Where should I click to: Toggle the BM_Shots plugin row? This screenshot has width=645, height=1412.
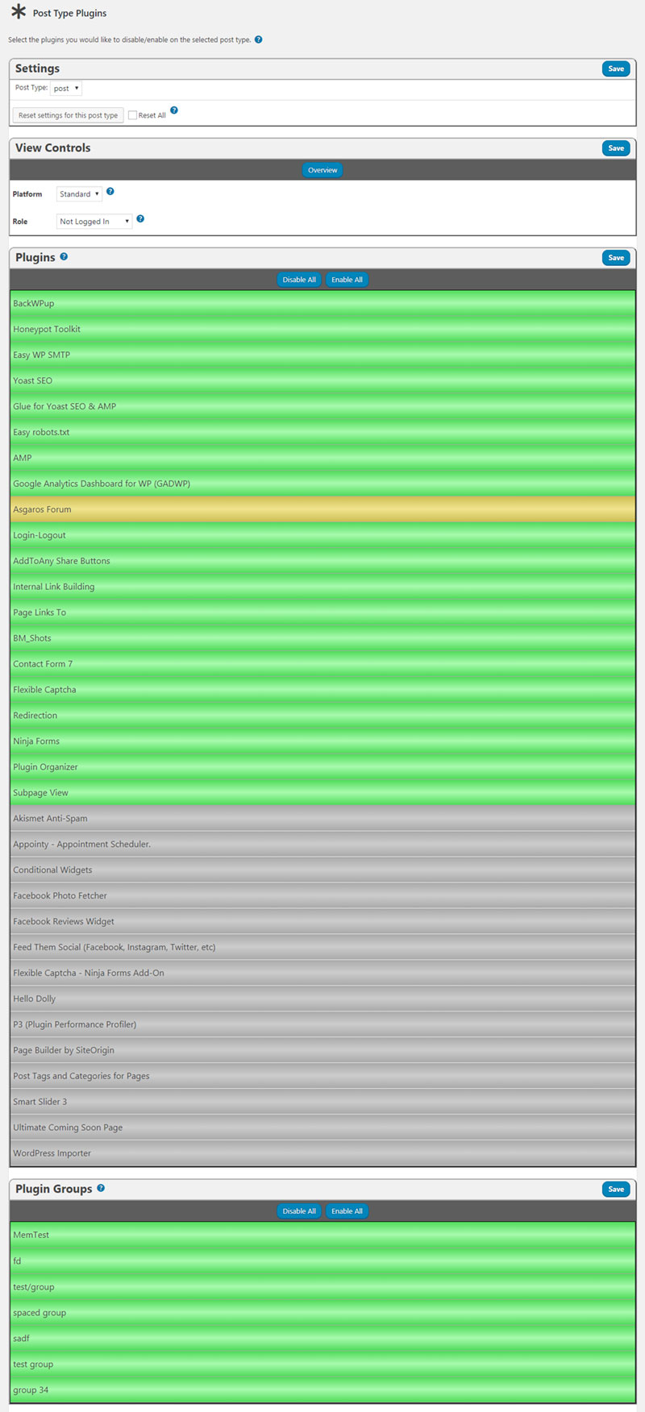[322, 638]
